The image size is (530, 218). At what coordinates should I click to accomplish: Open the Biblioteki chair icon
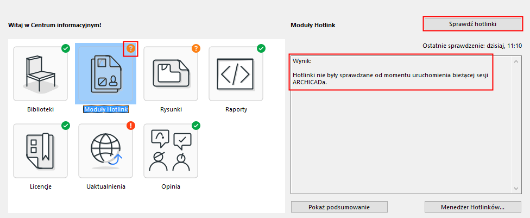[x=40, y=73]
